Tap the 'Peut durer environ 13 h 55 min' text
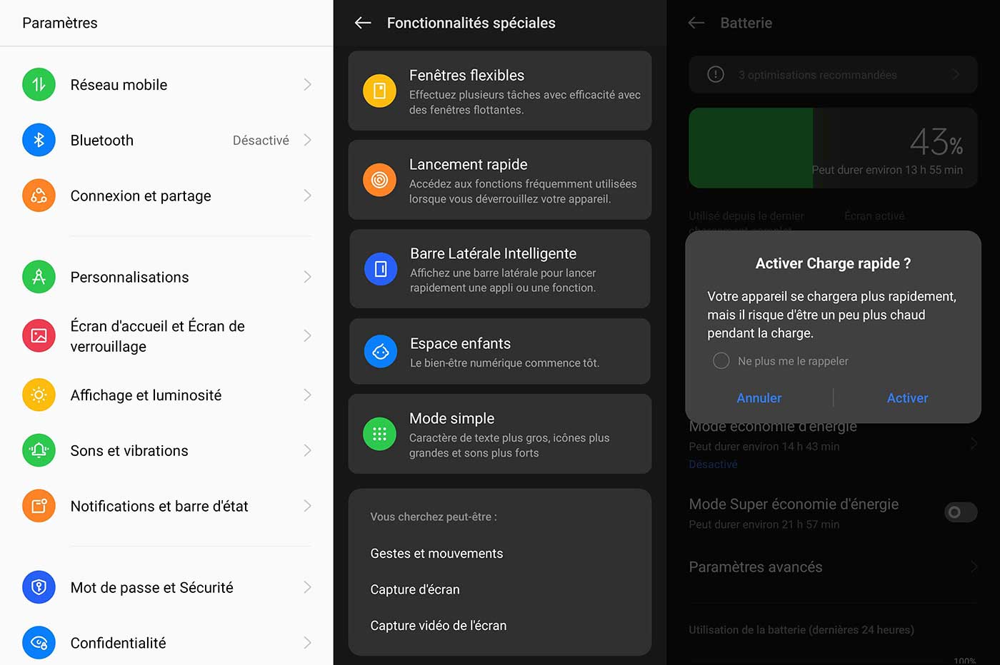Viewport: 1000px width, 665px height. [887, 171]
